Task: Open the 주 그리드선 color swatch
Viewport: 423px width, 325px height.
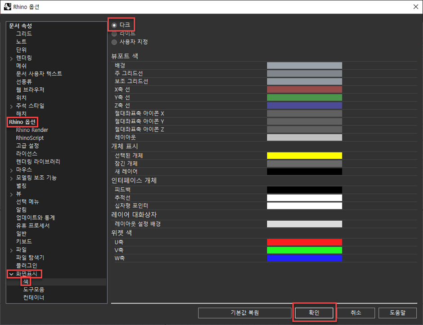Action: click(304, 73)
